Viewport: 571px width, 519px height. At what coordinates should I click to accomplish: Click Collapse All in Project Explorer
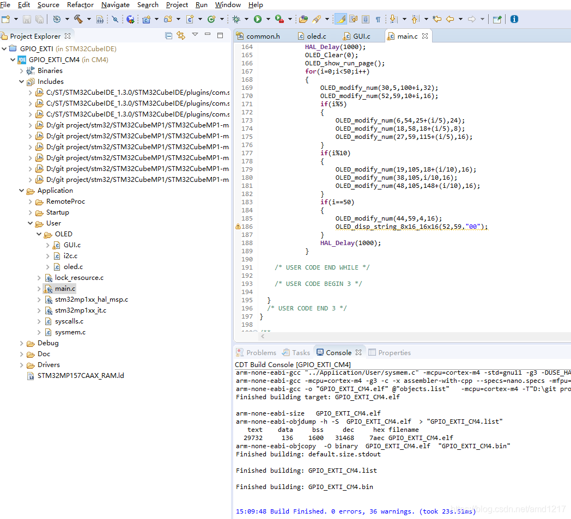click(x=168, y=35)
